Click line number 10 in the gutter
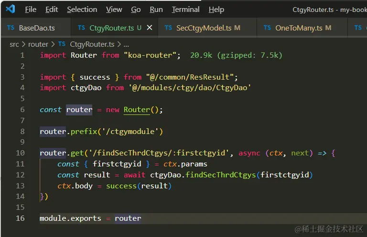The width and height of the screenshot is (367, 237). tap(20, 153)
